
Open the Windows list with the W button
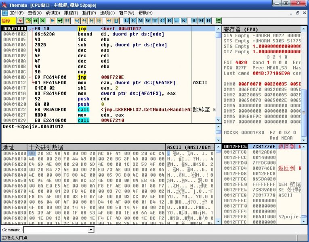[147, 21]
